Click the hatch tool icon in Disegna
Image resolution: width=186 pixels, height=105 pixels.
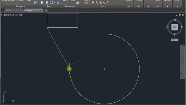35,3
